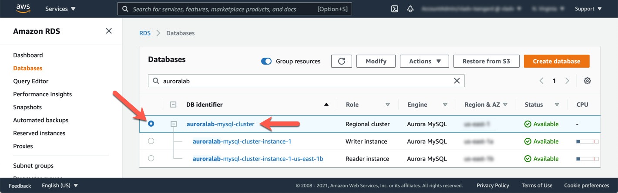Image resolution: width=618 pixels, height=193 pixels.
Task: Open the auroralab-mysql-cluster link
Action: (x=220, y=124)
